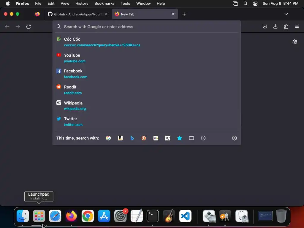Launch GarageBand from the Dock
The height and width of the screenshot is (228, 304).
(x=169, y=216)
